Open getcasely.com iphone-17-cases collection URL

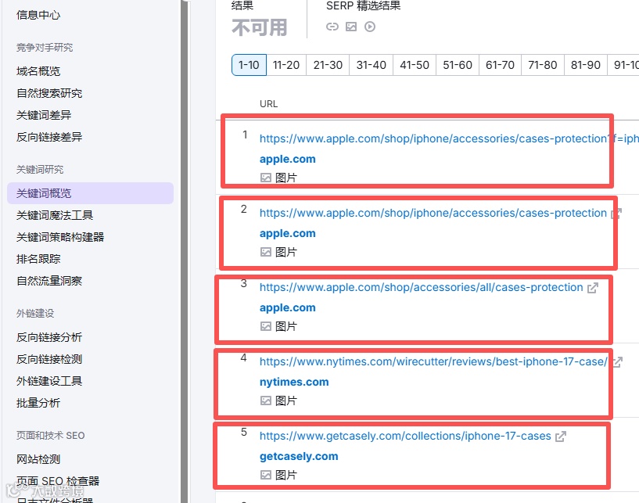[405, 437]
